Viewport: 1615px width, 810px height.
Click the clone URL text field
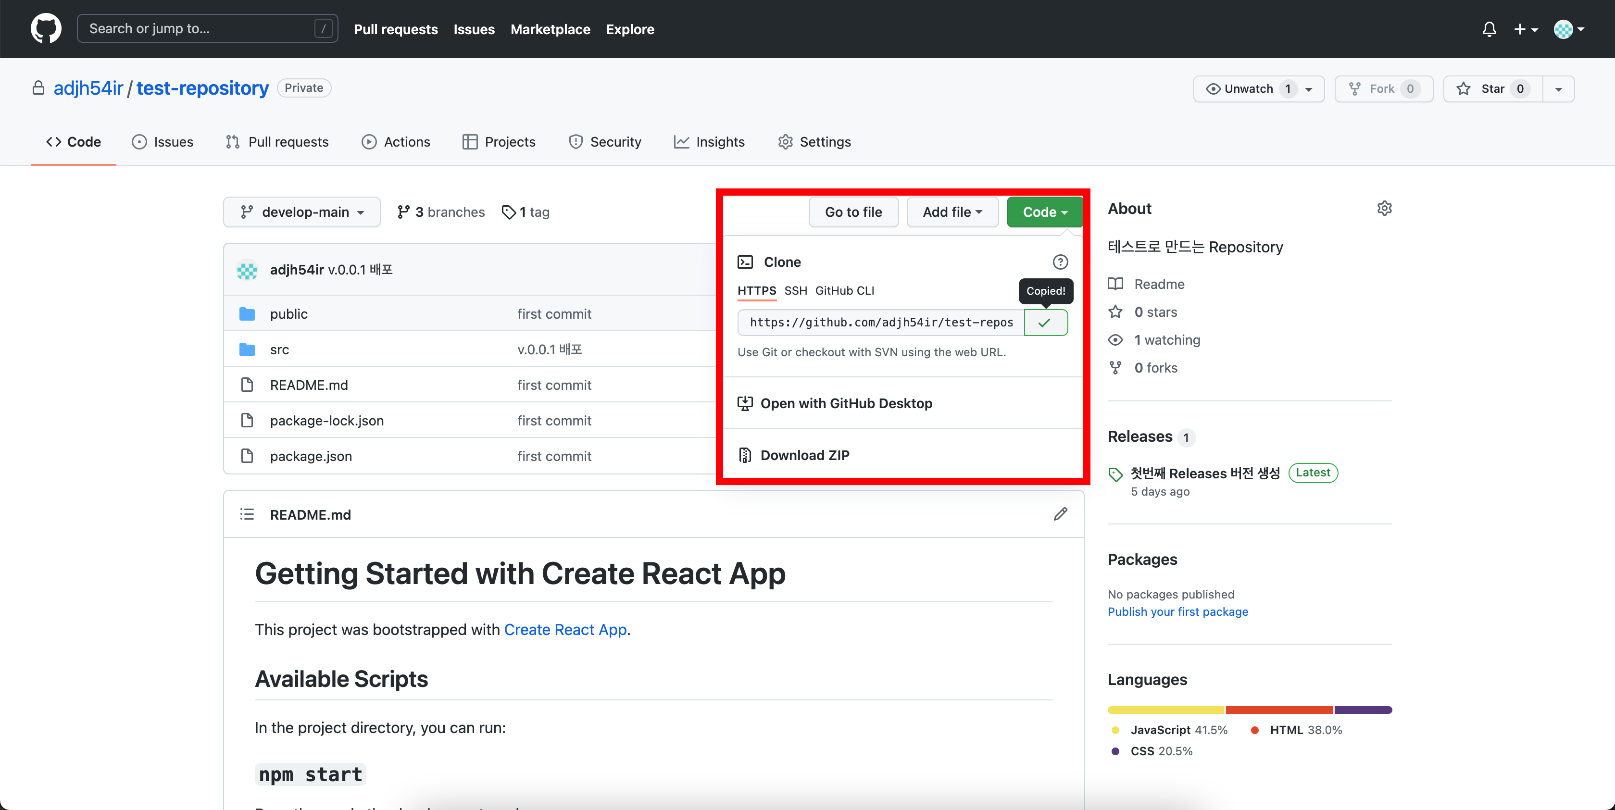881,322
